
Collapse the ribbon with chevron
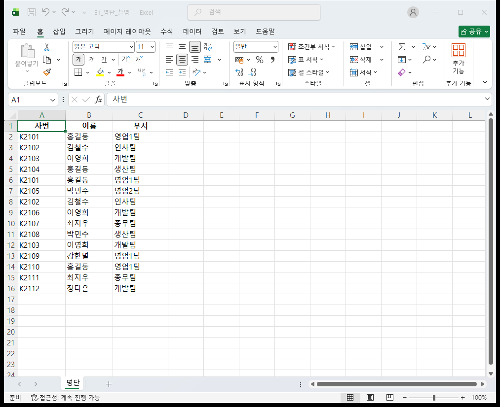[485, 82]
